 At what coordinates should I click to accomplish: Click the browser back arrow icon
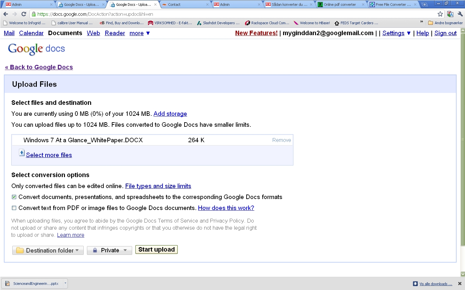click(x=5, y=14)
